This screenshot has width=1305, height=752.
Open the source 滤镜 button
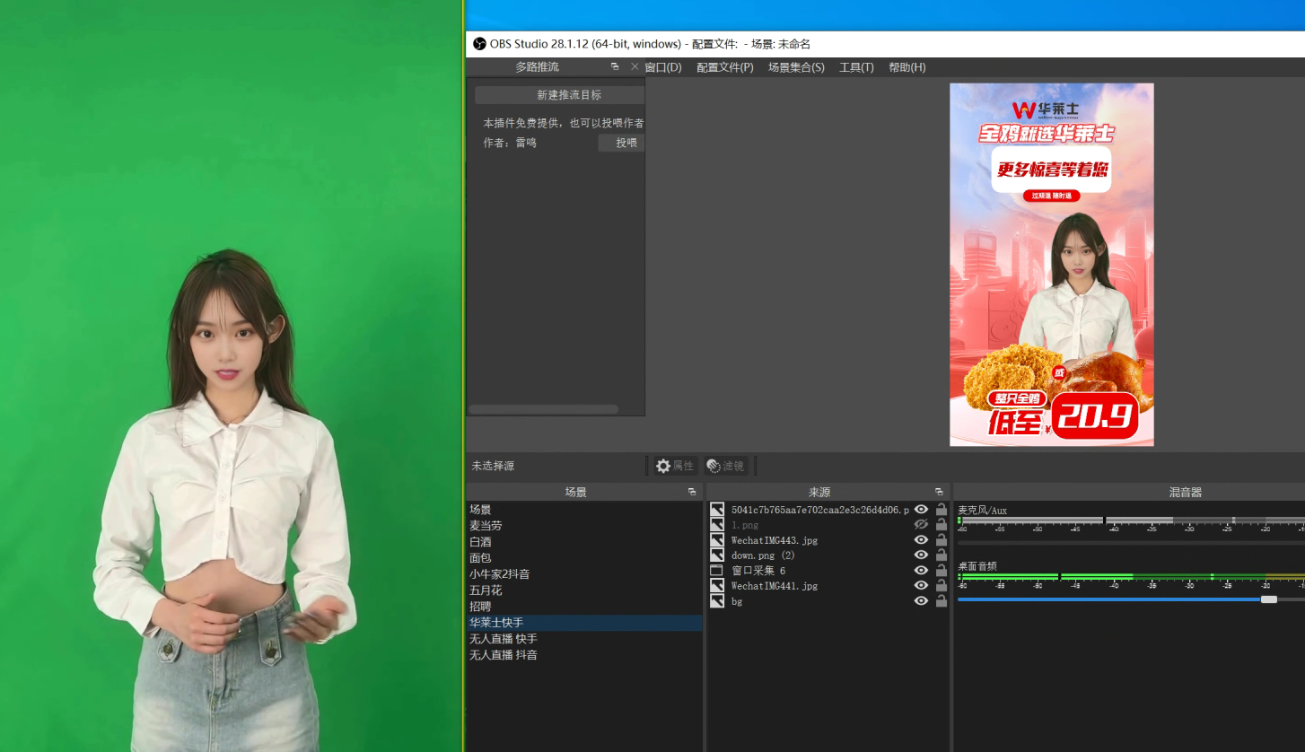(x=725, y=466)
